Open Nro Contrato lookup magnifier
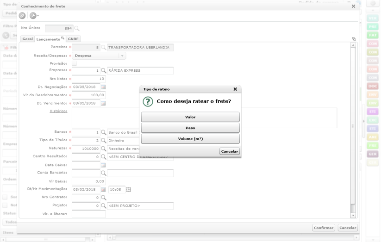The image size is (381, 242). (x=104, y=198)
